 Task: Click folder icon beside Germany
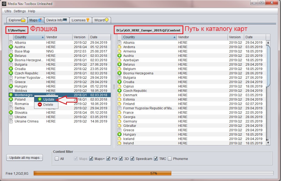119,121
